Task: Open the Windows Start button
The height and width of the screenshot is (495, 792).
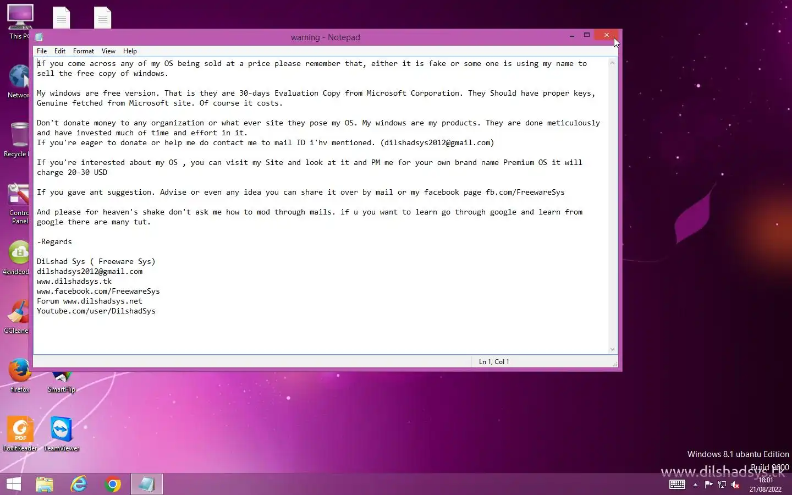Action: click(x=13, y=484)
